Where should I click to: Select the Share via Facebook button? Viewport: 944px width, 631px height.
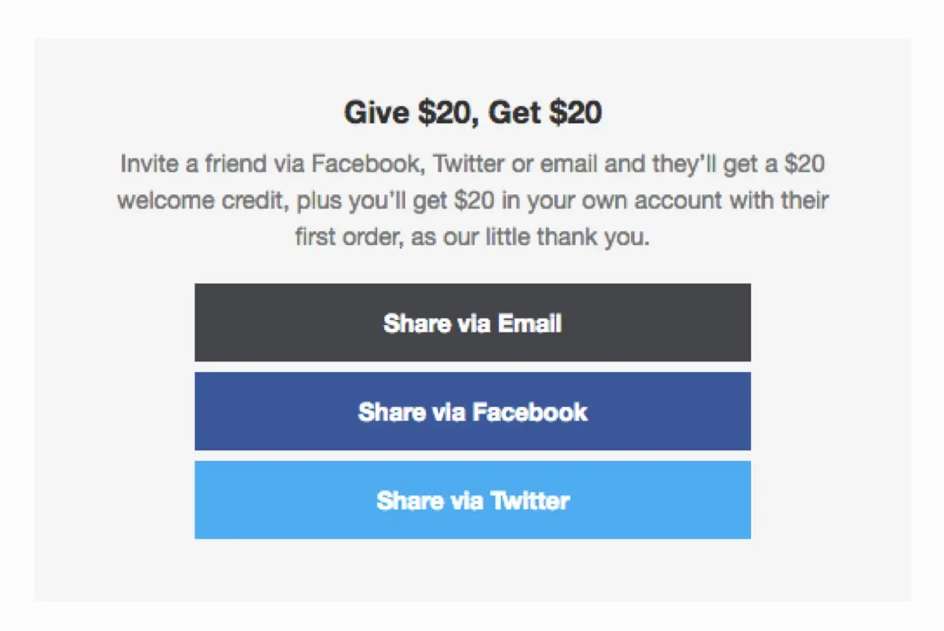pyautogui.click(x=473, y=411)
